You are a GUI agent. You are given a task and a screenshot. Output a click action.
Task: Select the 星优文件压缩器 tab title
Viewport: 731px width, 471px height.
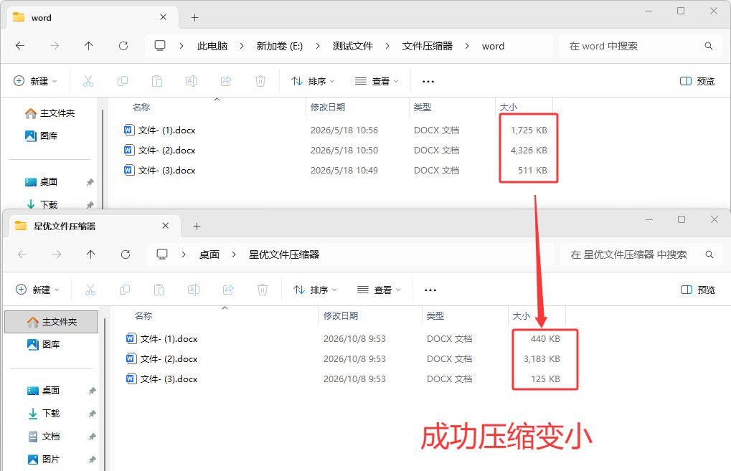point(65,227)
